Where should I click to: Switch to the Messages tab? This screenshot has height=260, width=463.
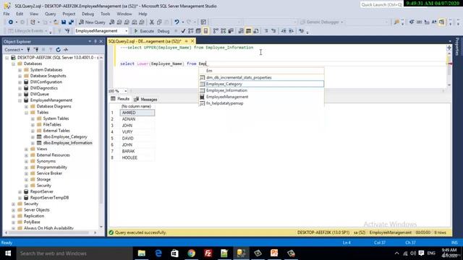pos(145,100)
